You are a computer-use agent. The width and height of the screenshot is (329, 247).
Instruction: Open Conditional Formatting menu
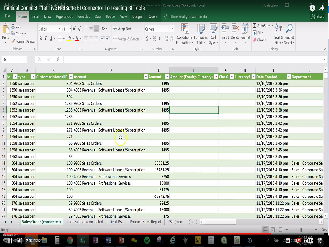click(185, 34)
